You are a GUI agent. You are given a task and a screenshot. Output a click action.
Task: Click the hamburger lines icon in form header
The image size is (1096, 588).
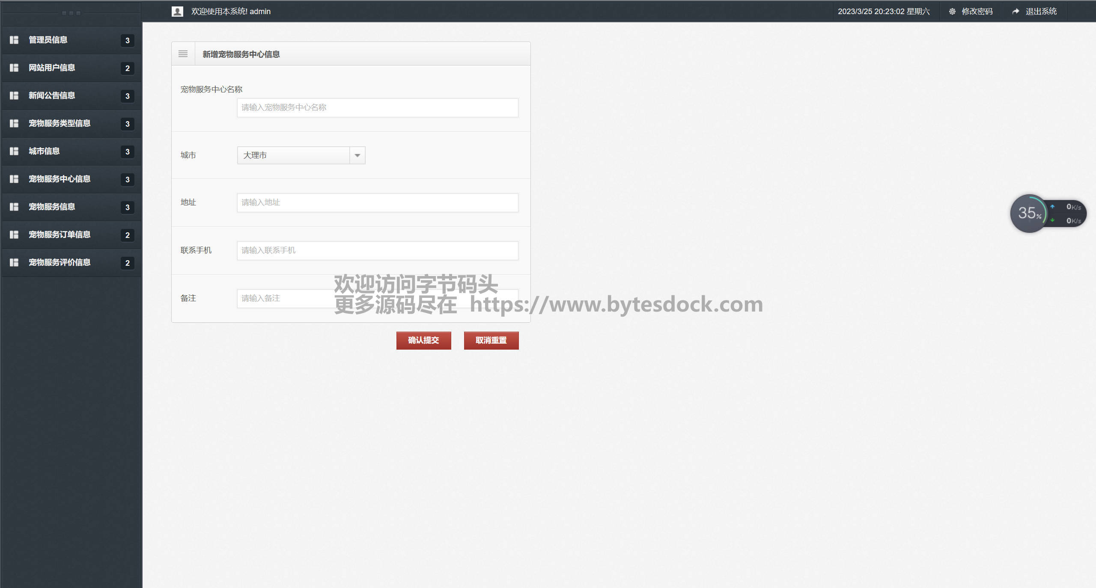pyautogui.click(x=183, y=54)
